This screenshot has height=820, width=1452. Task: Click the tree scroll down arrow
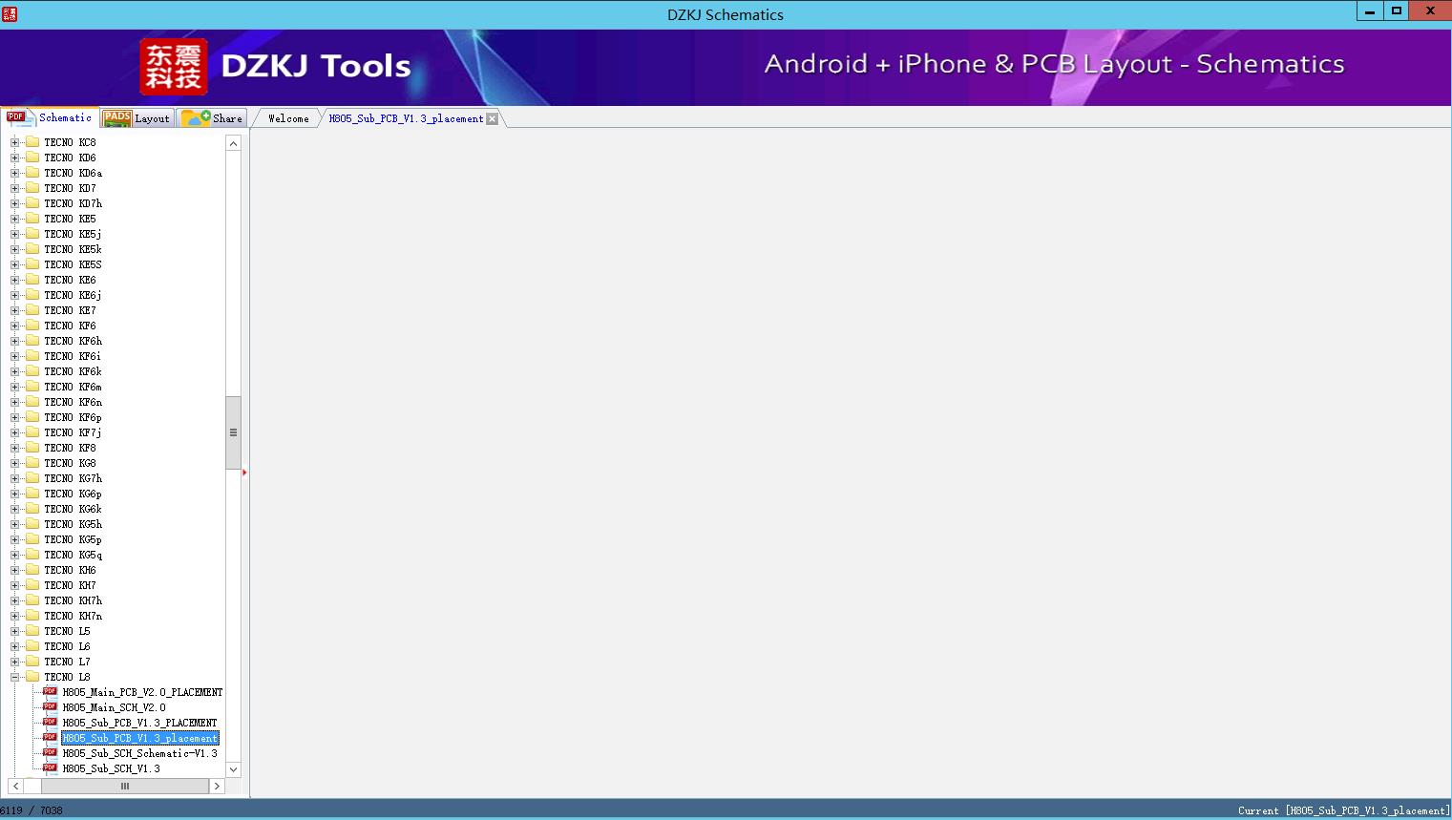(x=233, y=769)
